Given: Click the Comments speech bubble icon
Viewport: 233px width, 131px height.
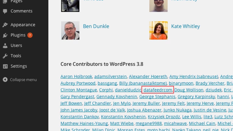Looking at the screenshot, I should pos(5,11).
